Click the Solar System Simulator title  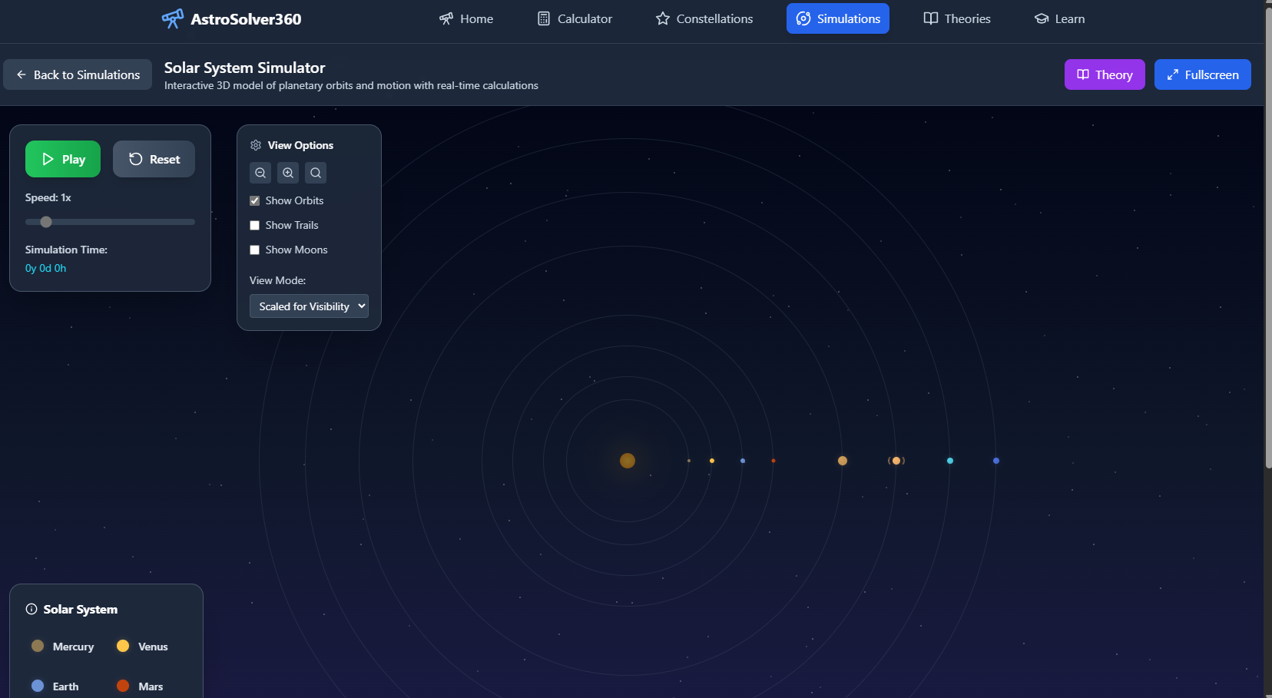(x=244, y=68)
